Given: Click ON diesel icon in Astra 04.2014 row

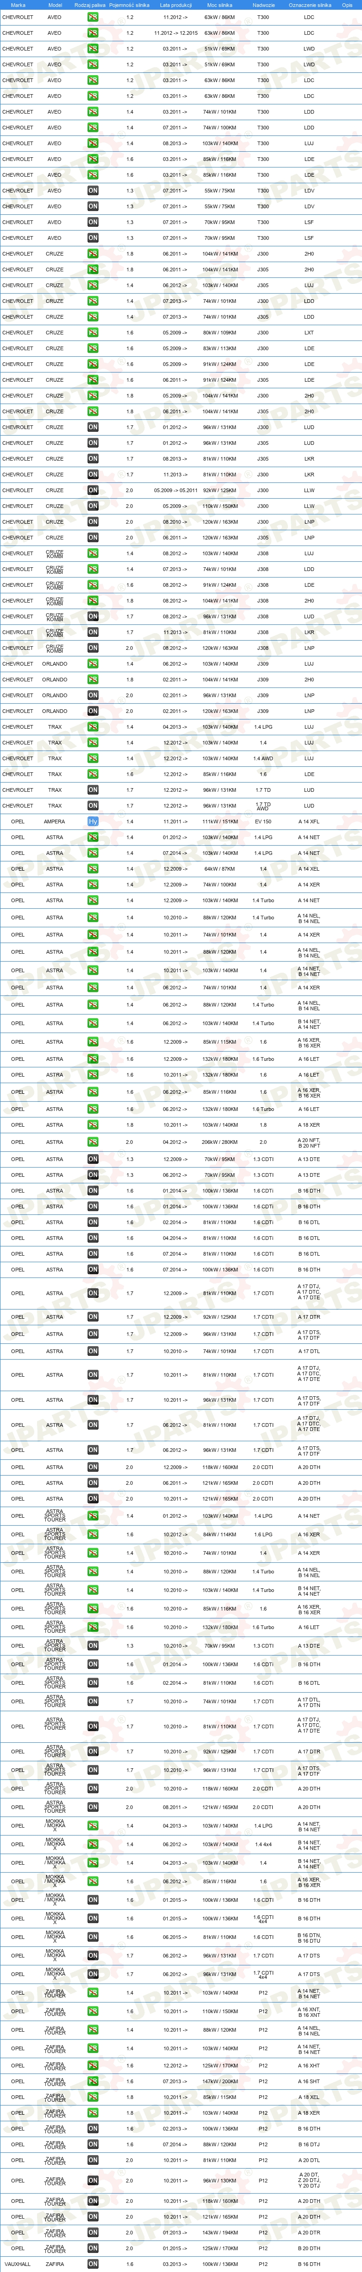Looking at the screenshot, I should 93,1239.
